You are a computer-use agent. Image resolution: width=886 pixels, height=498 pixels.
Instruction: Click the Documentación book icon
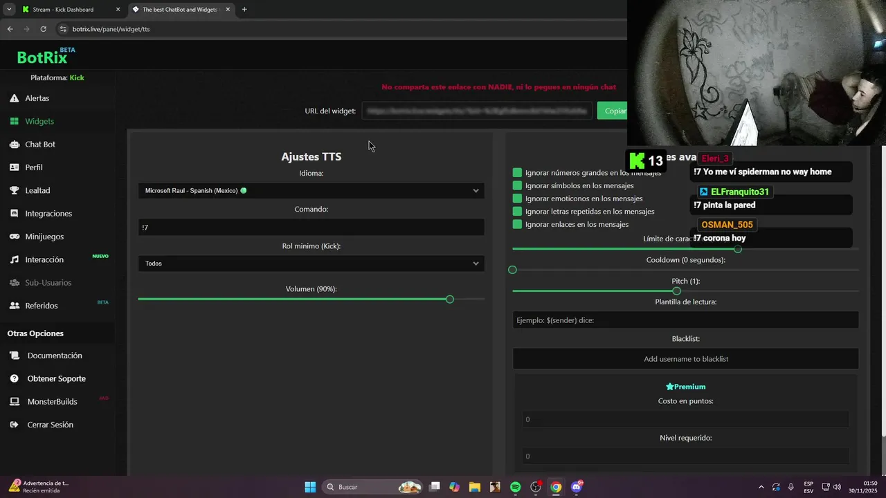15,356
